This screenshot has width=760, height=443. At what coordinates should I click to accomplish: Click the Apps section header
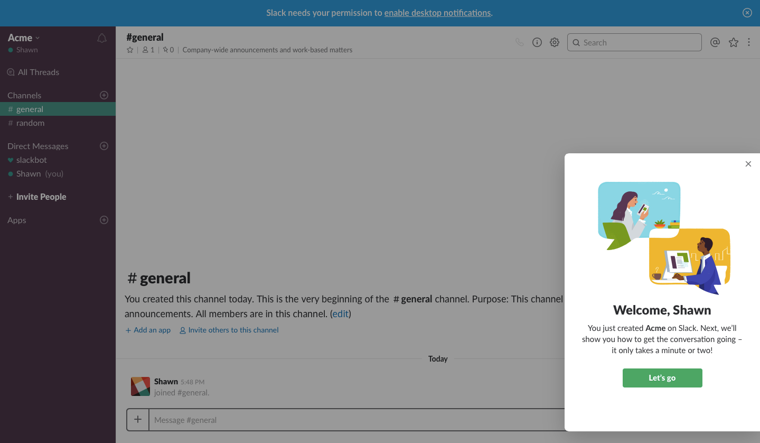[17, 220]
